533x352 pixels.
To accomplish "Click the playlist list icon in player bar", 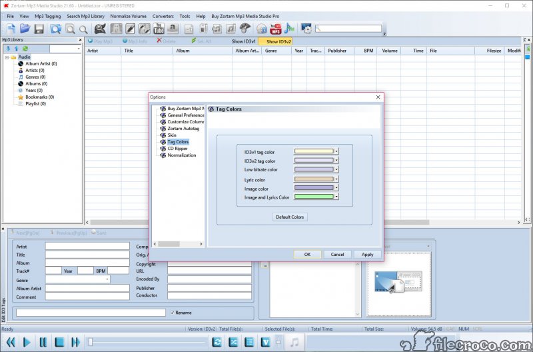I will pyautogui.click(x=249, y=342).
